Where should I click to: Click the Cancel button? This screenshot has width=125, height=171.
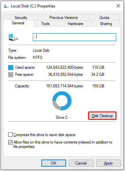click(x=81, y=163)
